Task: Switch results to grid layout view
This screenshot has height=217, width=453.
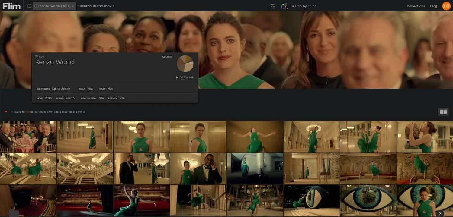Action: (x=443, y=112)
